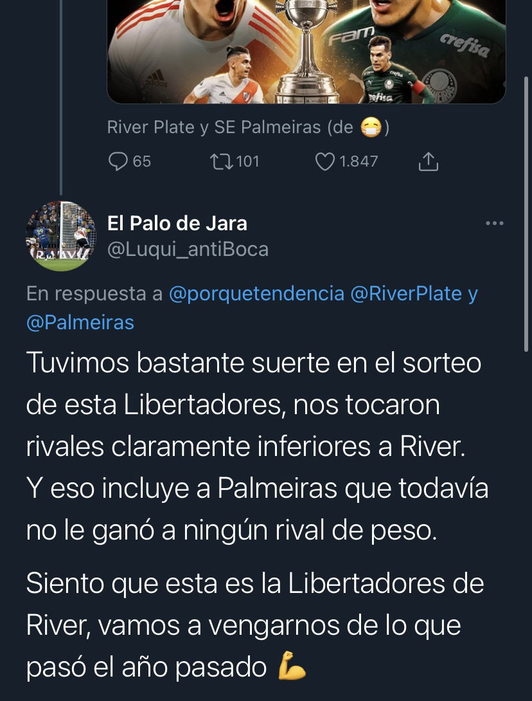Tap the retweet count 101
Image resolution: width=532 pixels, height=701 pixels.
pos(247,161)
